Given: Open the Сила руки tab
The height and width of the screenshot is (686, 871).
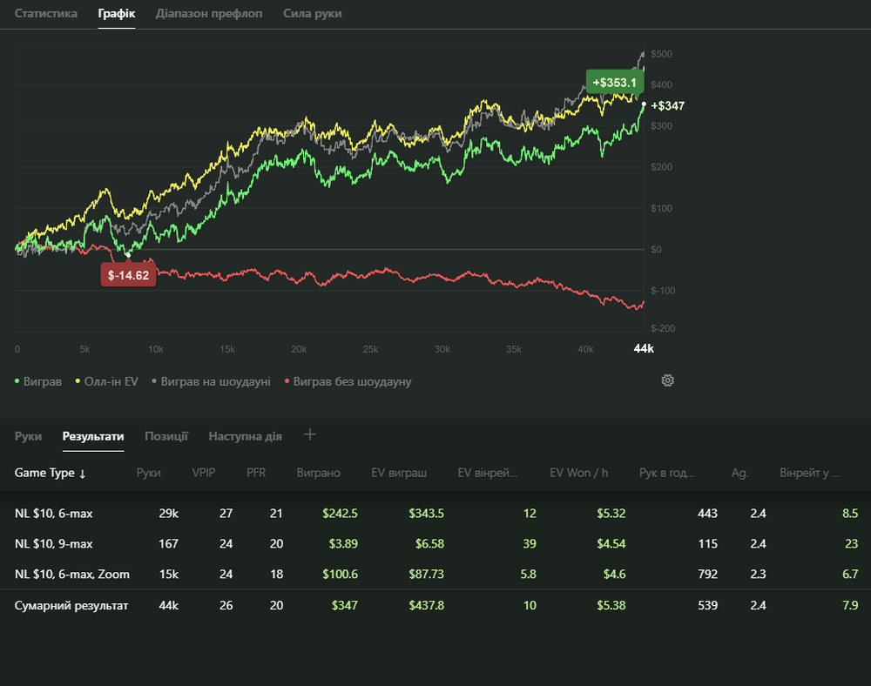Looking at the screenshot, I should coord(312,14).
